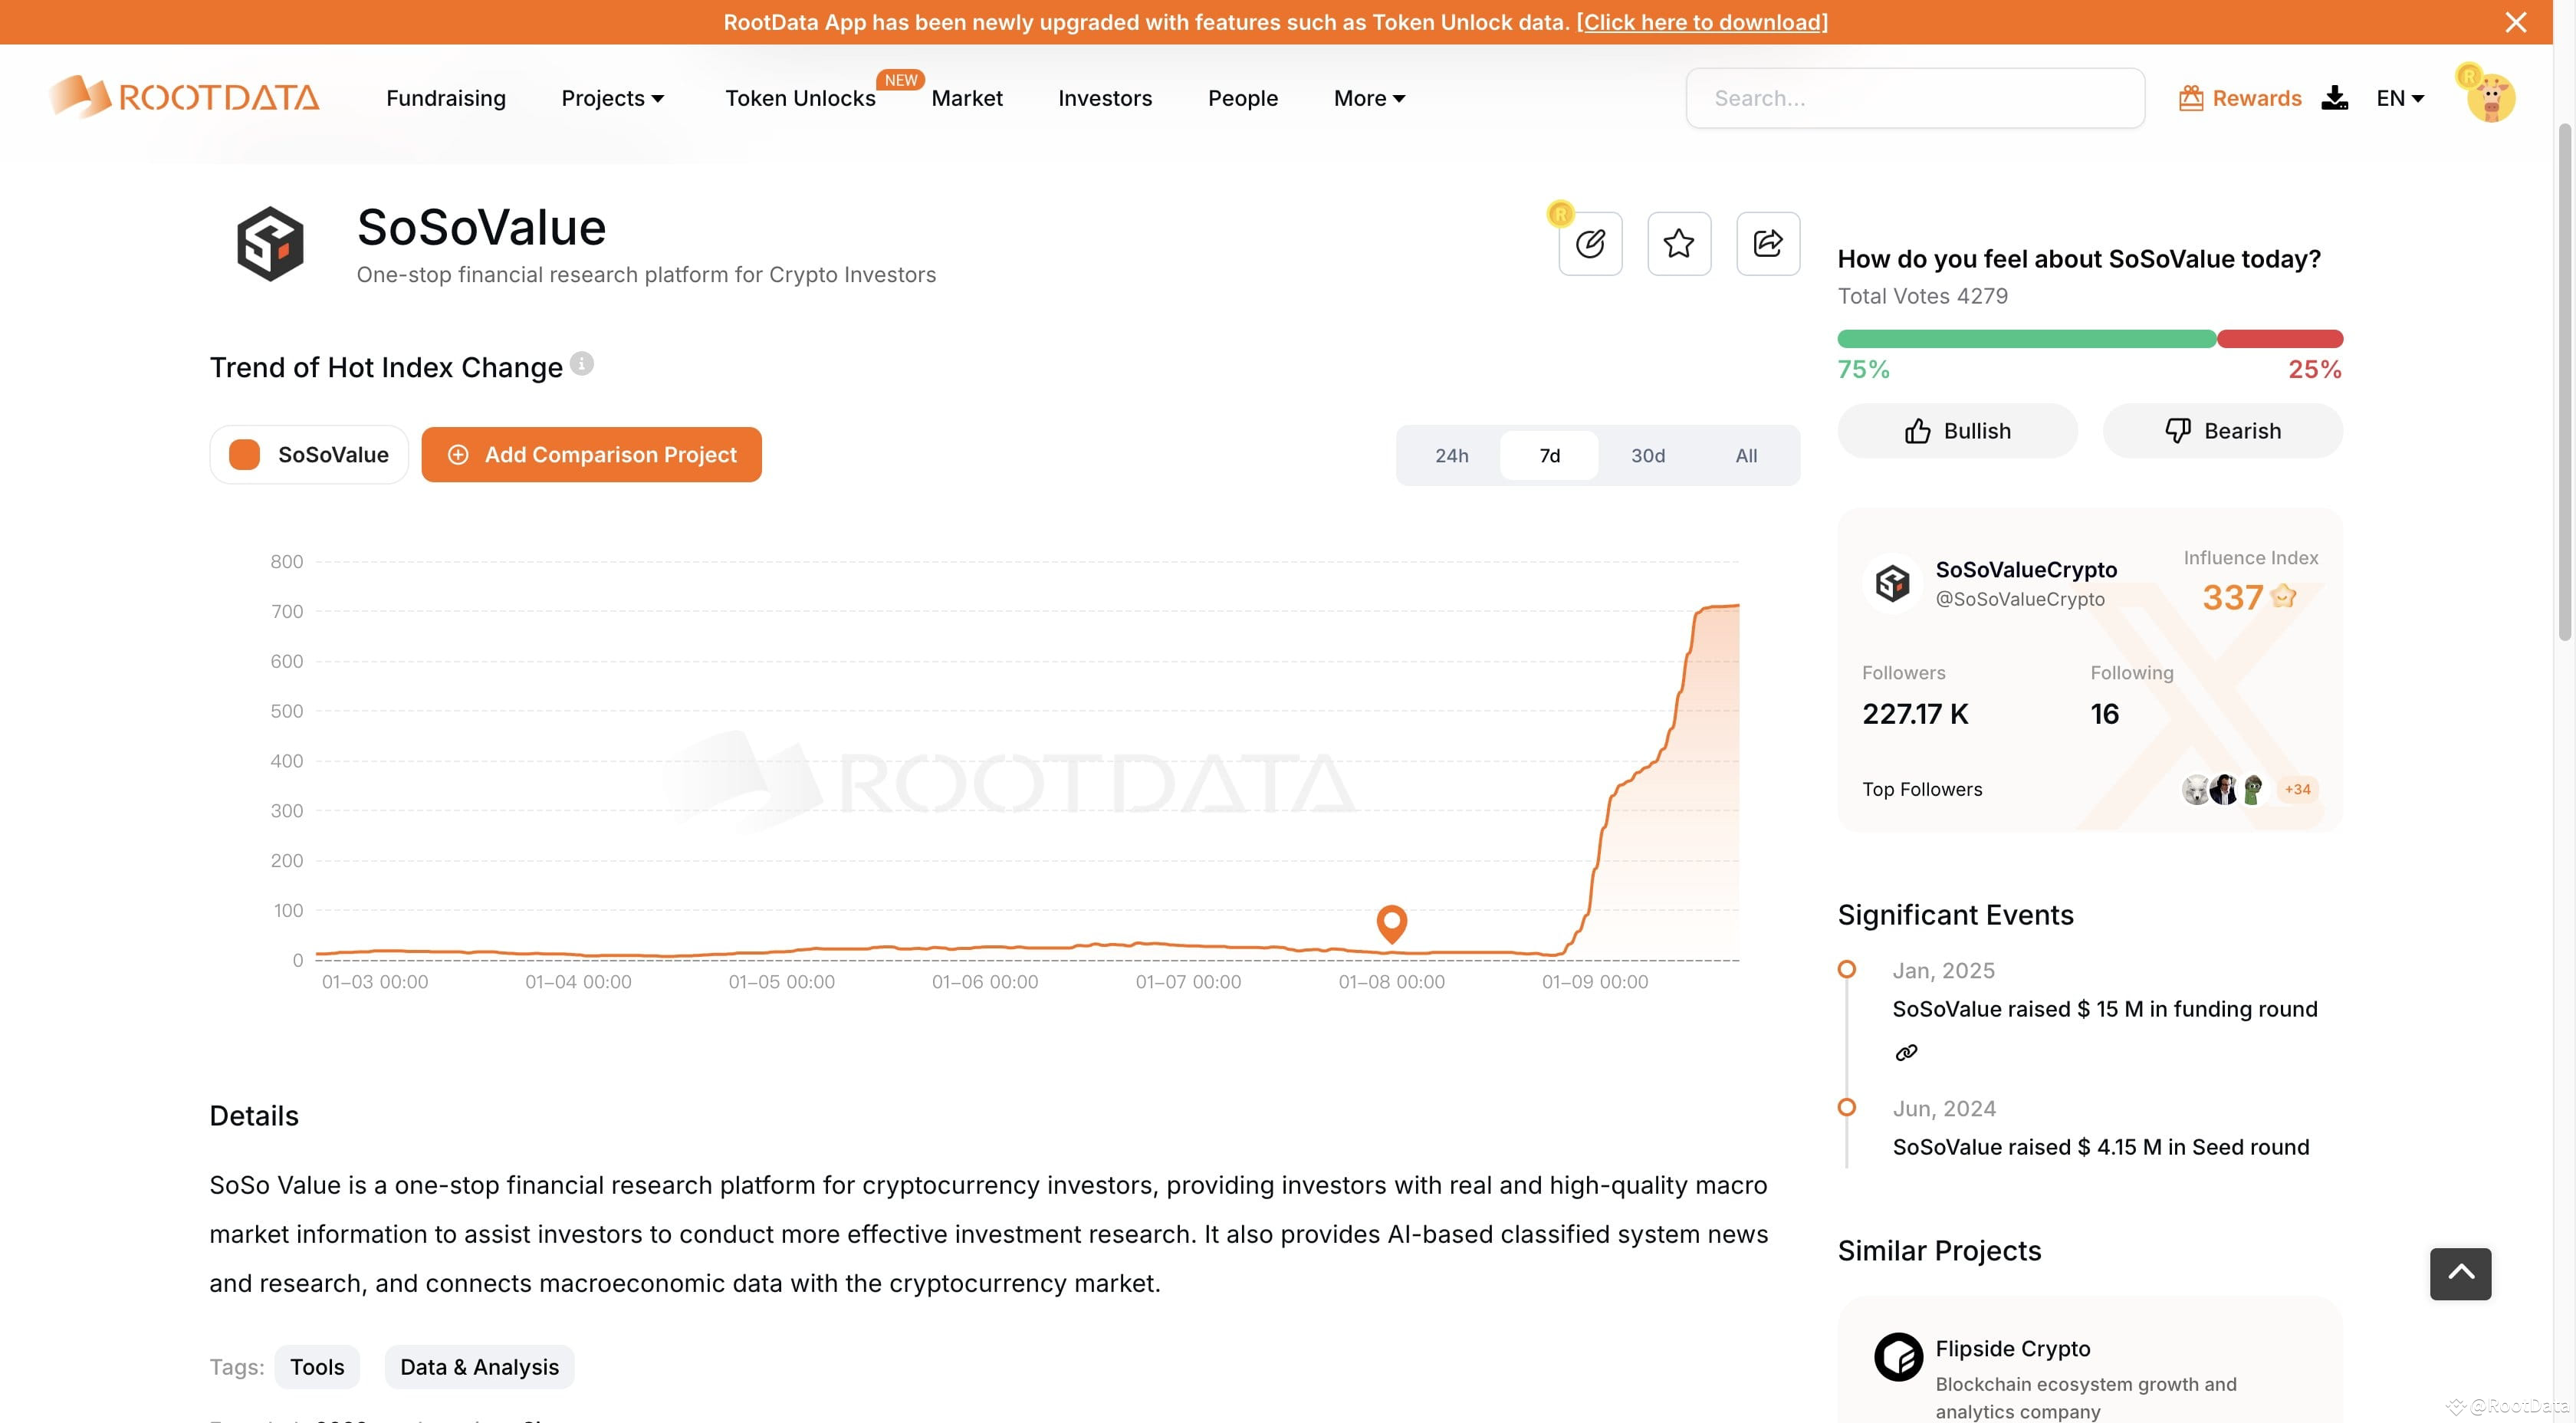The width and height of the screenshot is (2576, 1423).
Task: Select the Investors menu item
Action: [1105, 97]
